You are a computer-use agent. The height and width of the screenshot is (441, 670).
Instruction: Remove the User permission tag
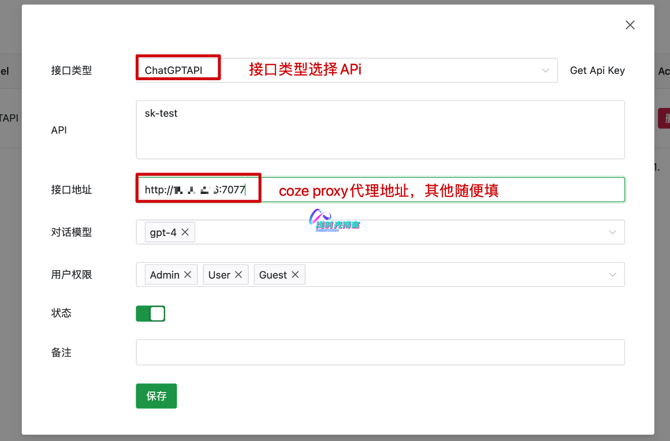[x=239, y=275]
